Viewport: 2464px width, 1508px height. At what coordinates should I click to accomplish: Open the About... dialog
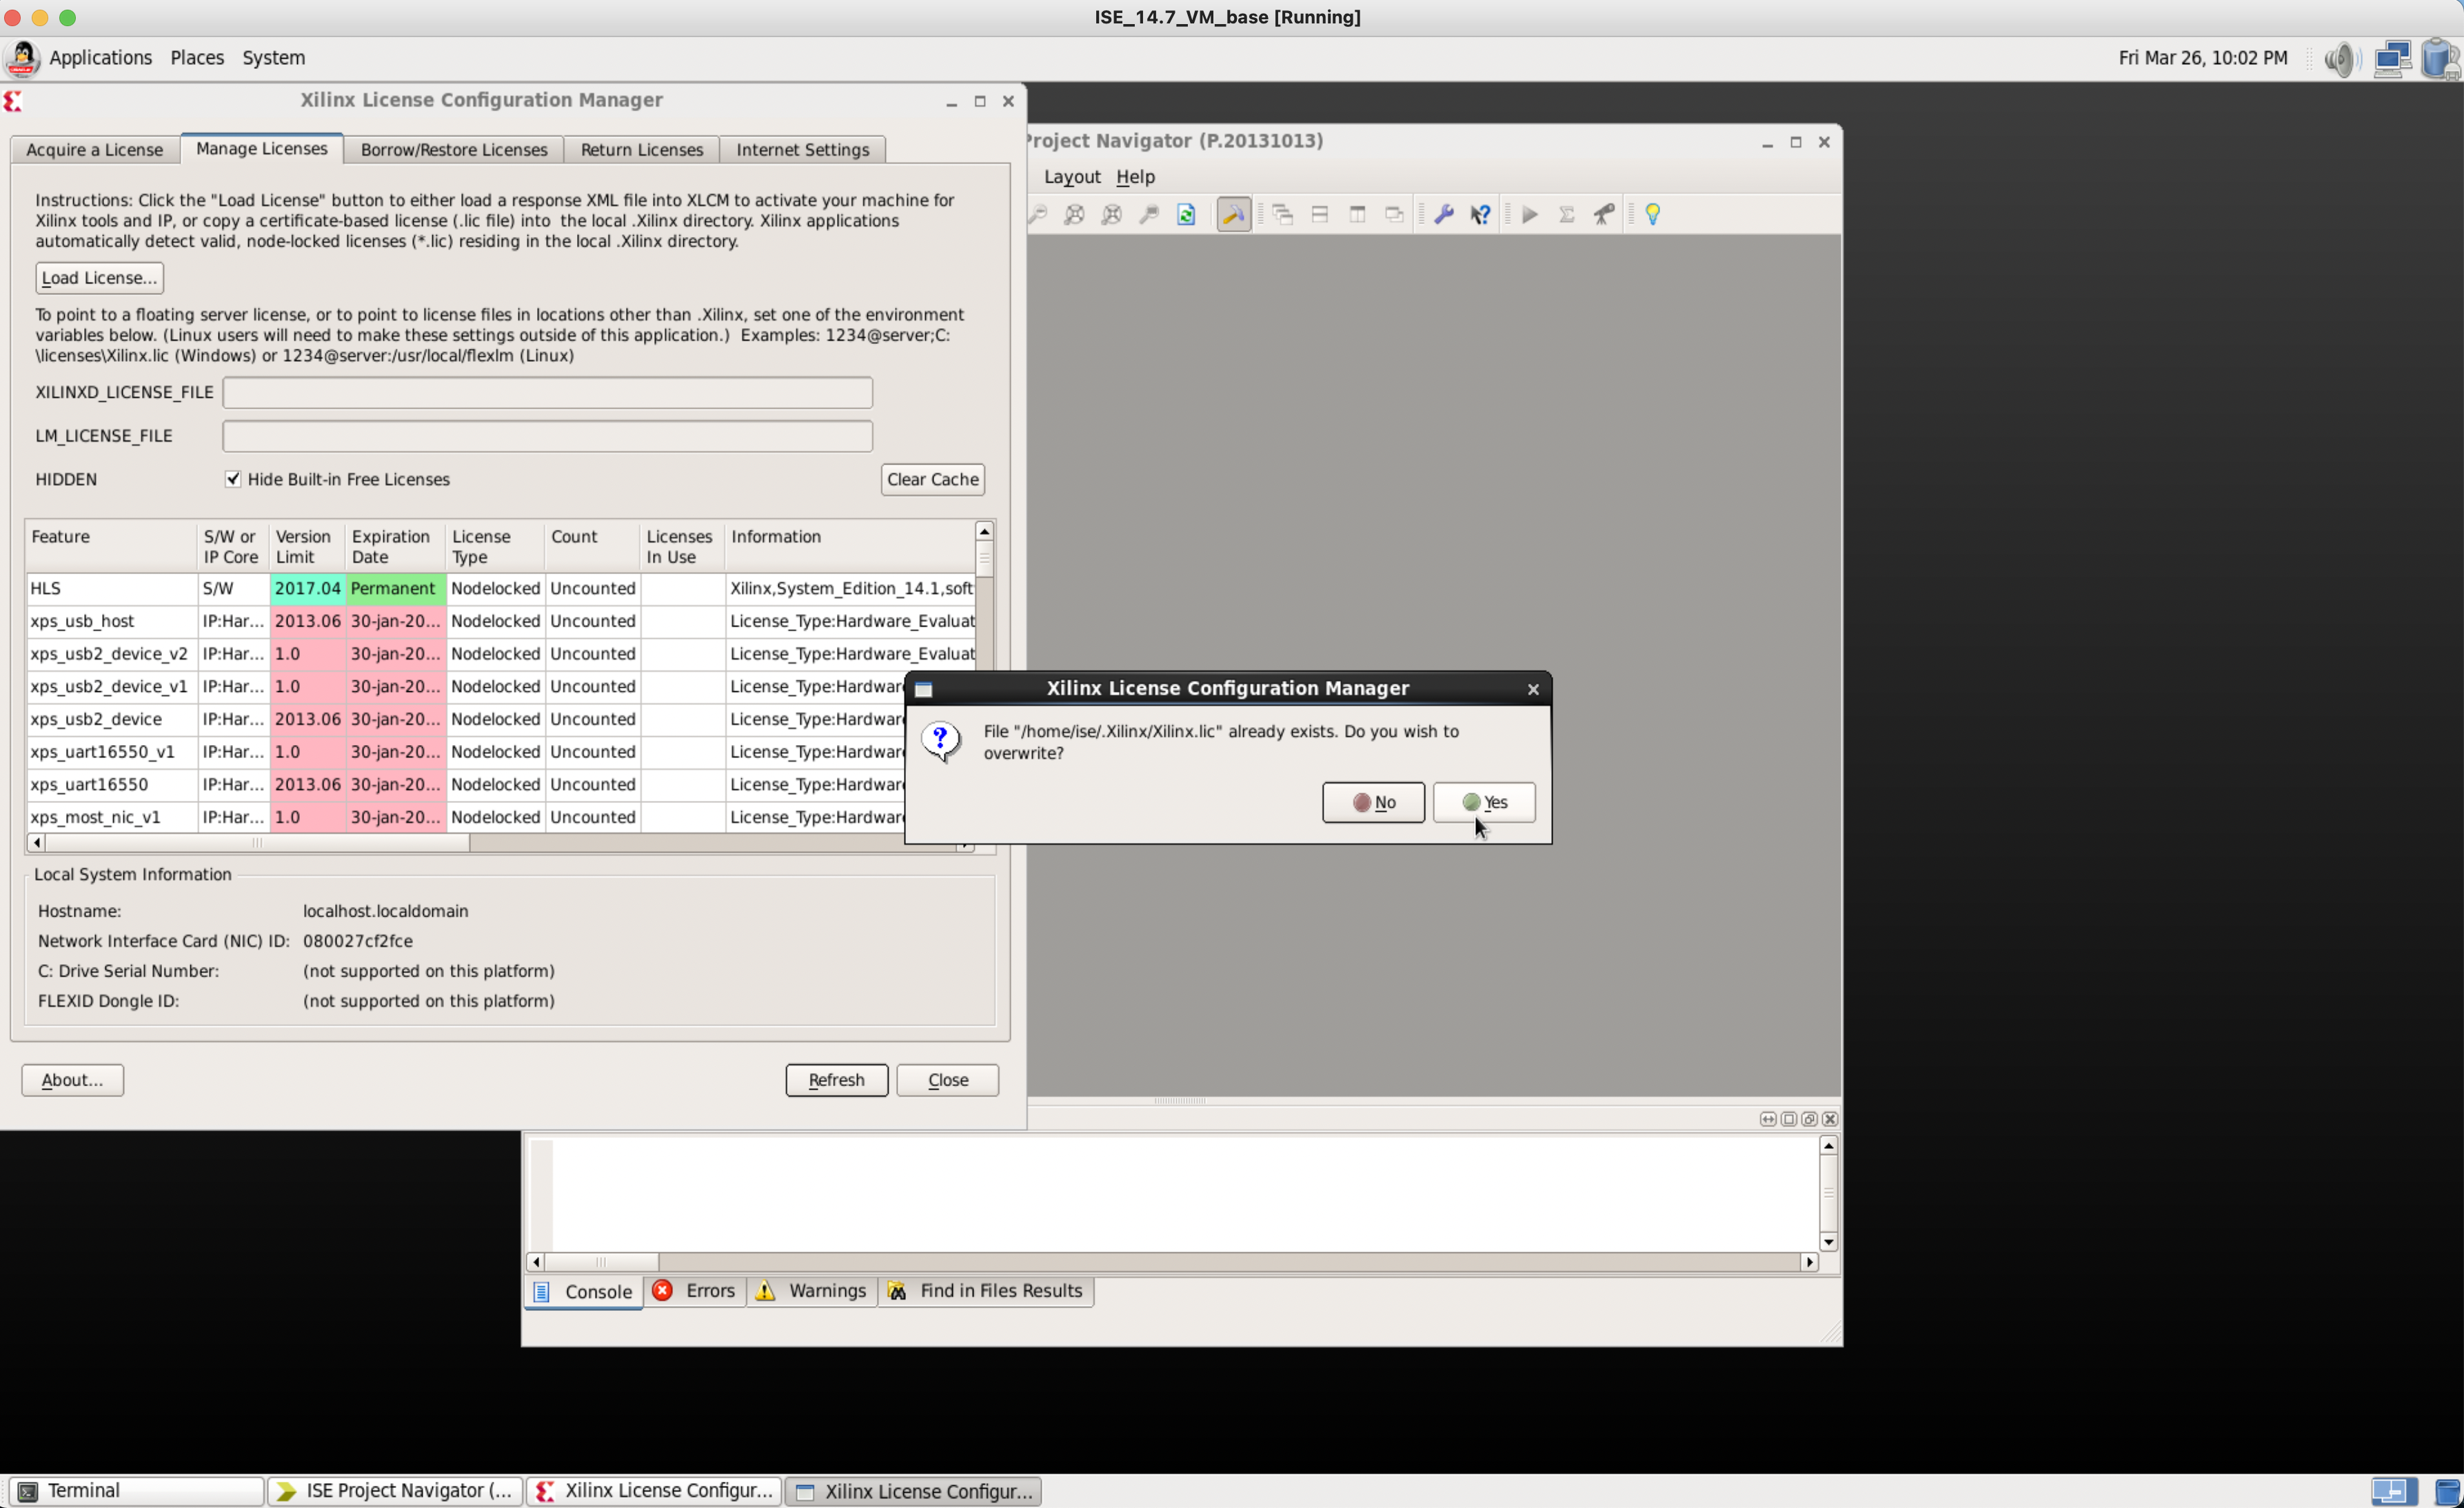(x=72, y=1080)
